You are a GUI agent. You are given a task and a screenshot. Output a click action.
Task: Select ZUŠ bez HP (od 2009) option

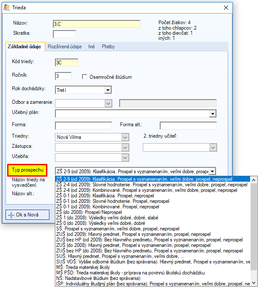pyautogui.click(x=153, y=240)
